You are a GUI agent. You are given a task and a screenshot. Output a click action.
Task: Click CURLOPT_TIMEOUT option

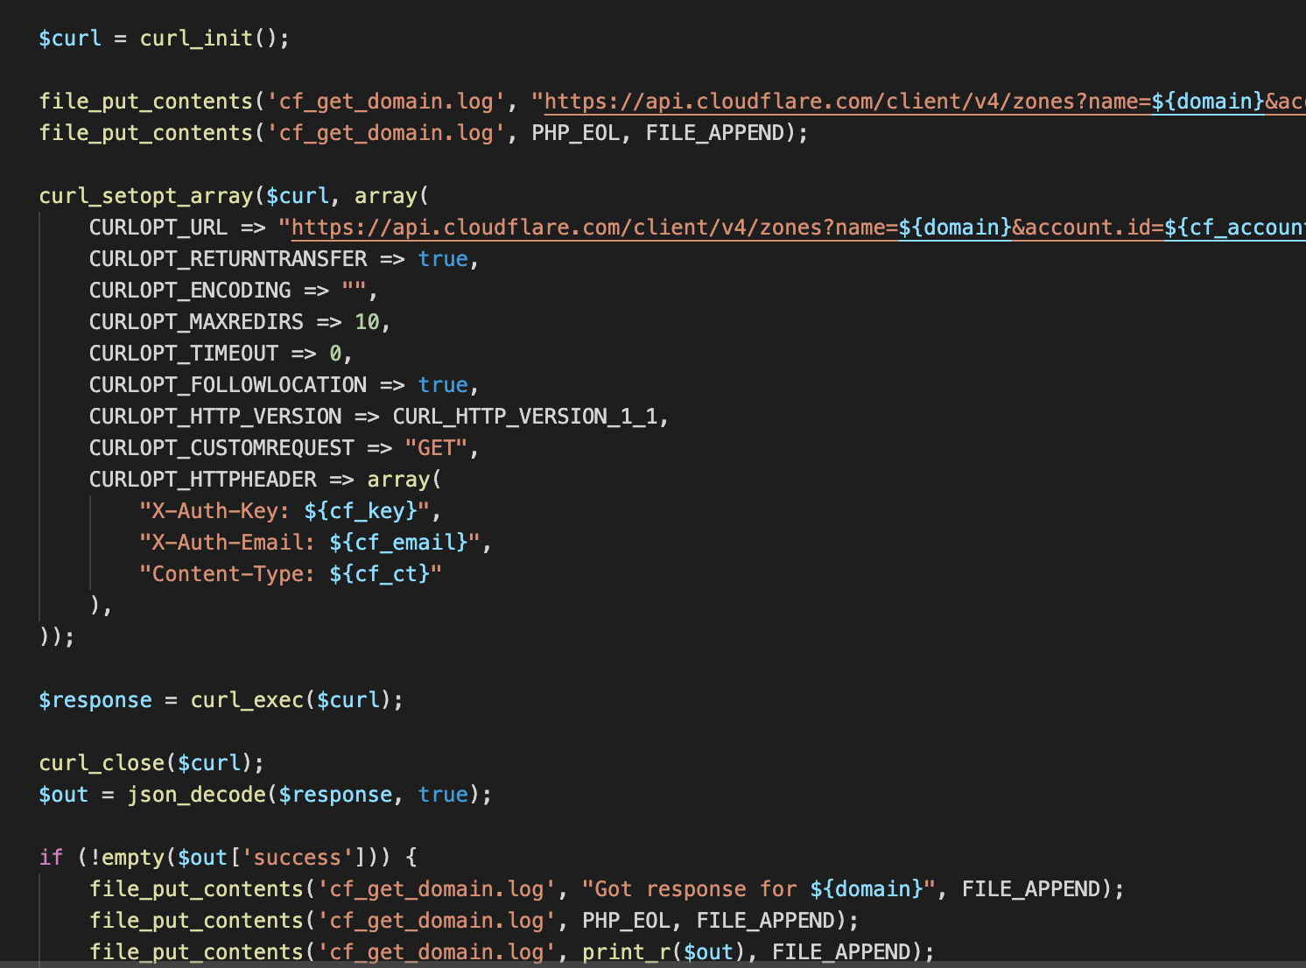(x=184, y=354)
